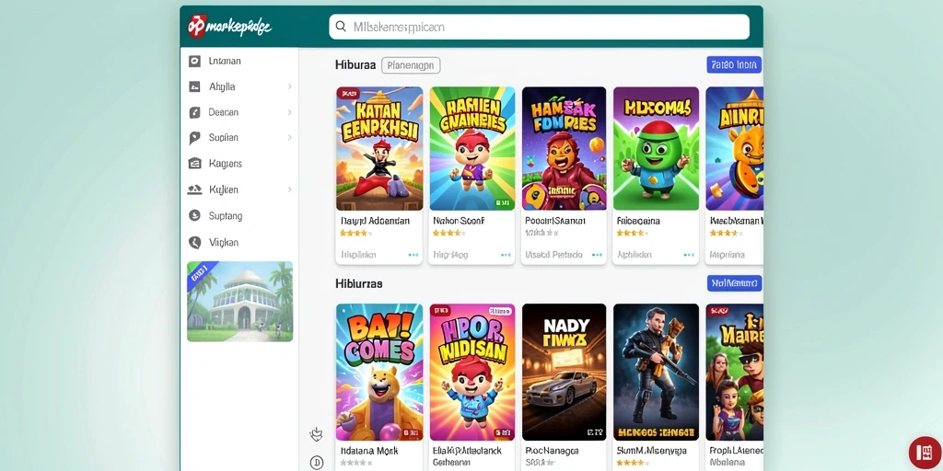
Task: Click the circled D icon at the sidebar bottom
Action: point(317,462)
